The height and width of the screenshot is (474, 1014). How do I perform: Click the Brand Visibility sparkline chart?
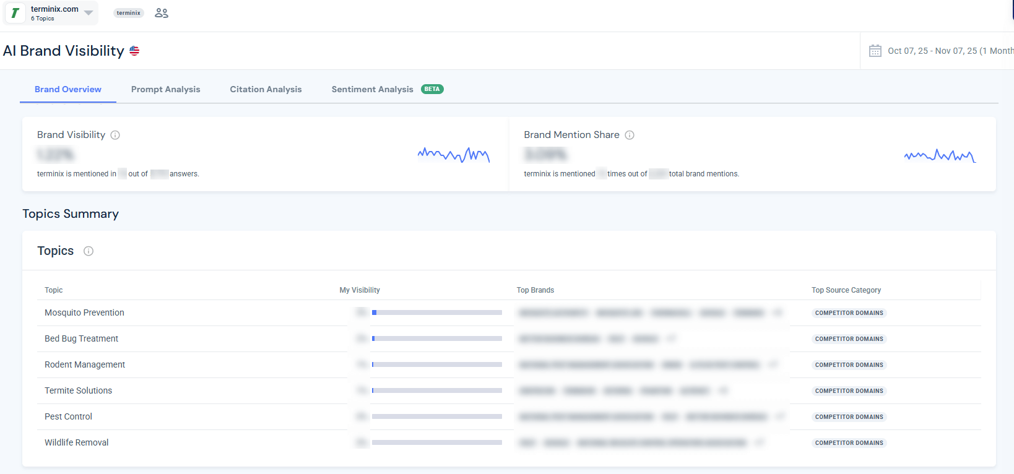pyautogui.click(x=453, y=155)
